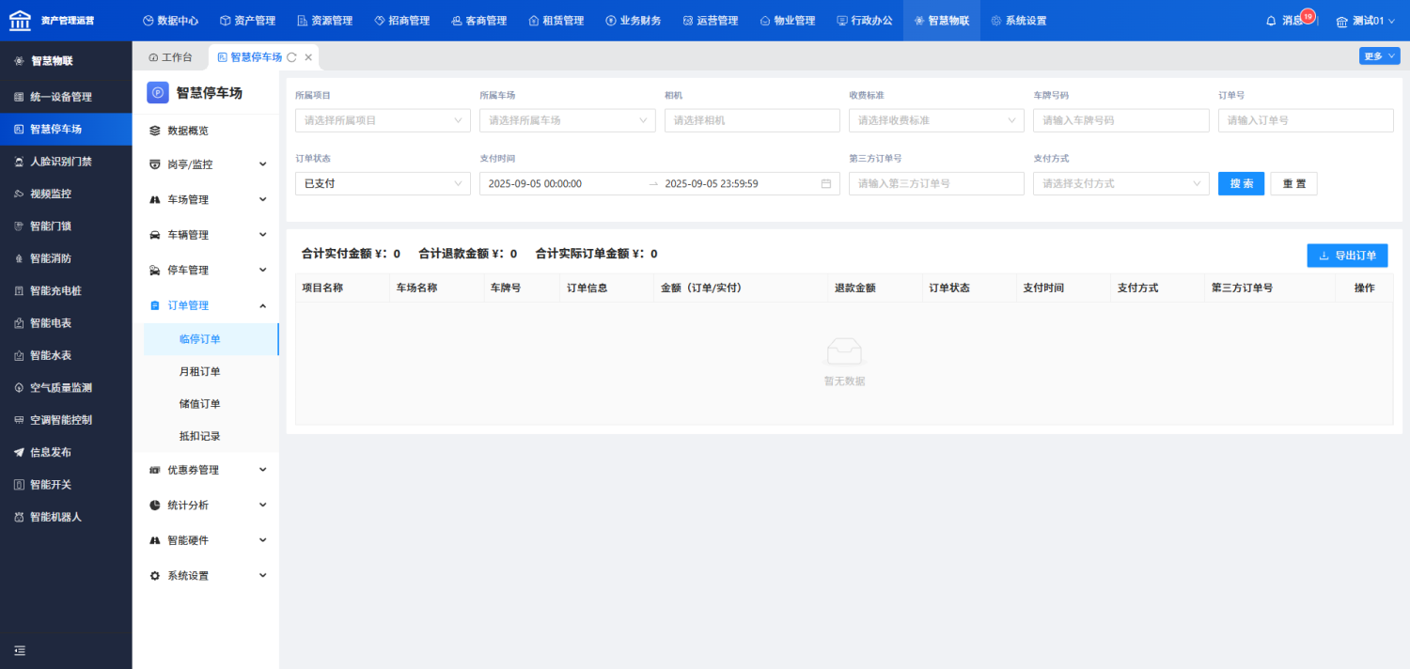This screenshot has height=669, width=1410.
Task: Open the 收费标准 dropdown
Action: point(936,120)
